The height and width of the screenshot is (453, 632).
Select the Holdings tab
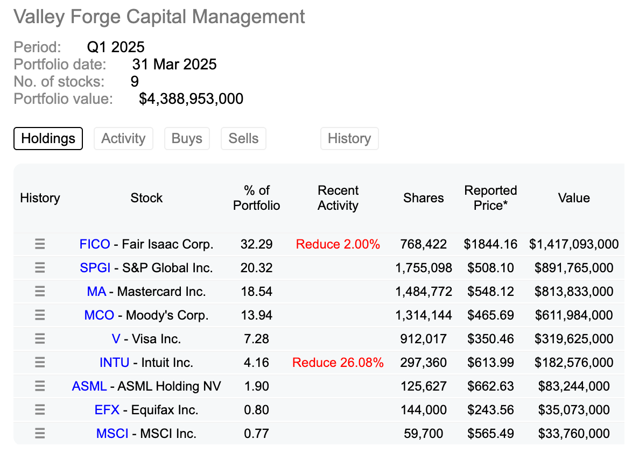click(48, 138)
